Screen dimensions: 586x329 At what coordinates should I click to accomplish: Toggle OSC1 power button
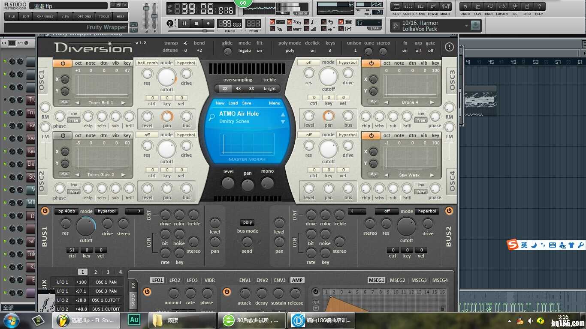(63, 63)
